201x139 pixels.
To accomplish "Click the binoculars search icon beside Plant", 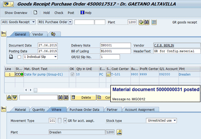I will (x=147, y=22).
